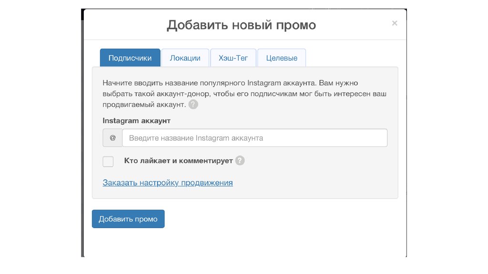Image resolution: width=488 pixels, height=274 pixels.
Task: Open the Локации tab
Action: [x=185, y=58]
